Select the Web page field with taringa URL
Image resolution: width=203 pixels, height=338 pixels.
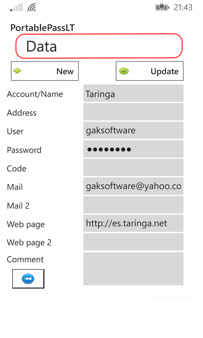point(133,223)
